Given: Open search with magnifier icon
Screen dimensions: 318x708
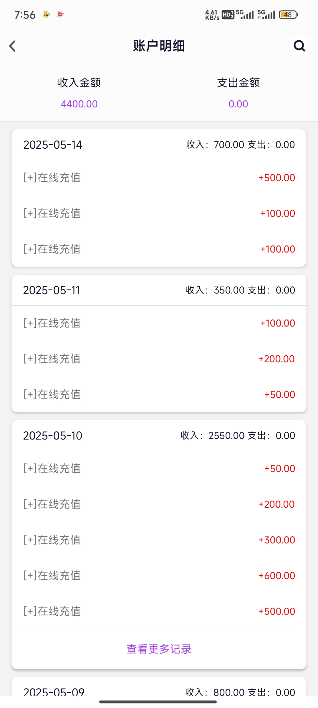Looking at the screenshot, I should (x=299, y=46).
